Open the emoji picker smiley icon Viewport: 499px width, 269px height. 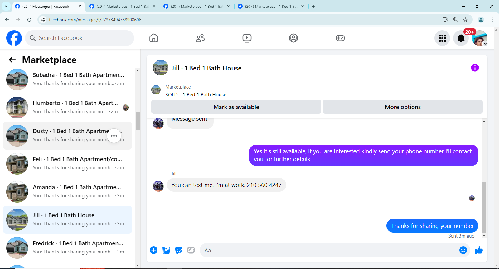(463, 250)
